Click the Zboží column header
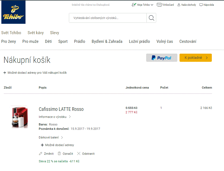 (8, 88)
